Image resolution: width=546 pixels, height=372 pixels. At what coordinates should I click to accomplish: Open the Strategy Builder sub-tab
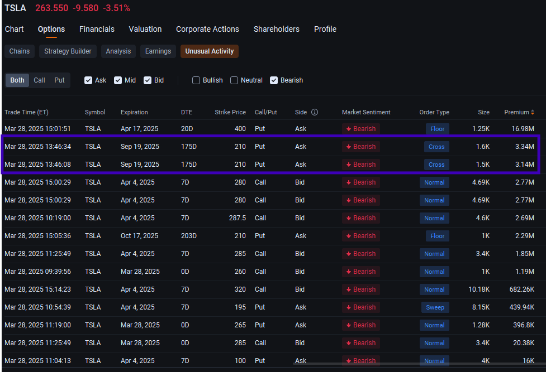68,51
